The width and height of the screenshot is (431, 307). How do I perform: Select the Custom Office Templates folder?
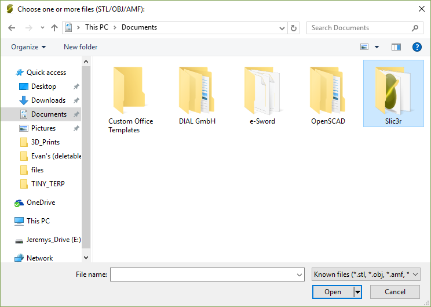(131, 91)
